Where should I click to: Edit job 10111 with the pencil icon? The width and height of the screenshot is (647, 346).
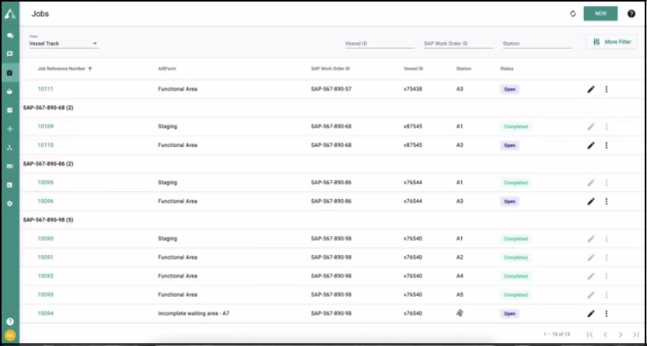coord(591,89)
